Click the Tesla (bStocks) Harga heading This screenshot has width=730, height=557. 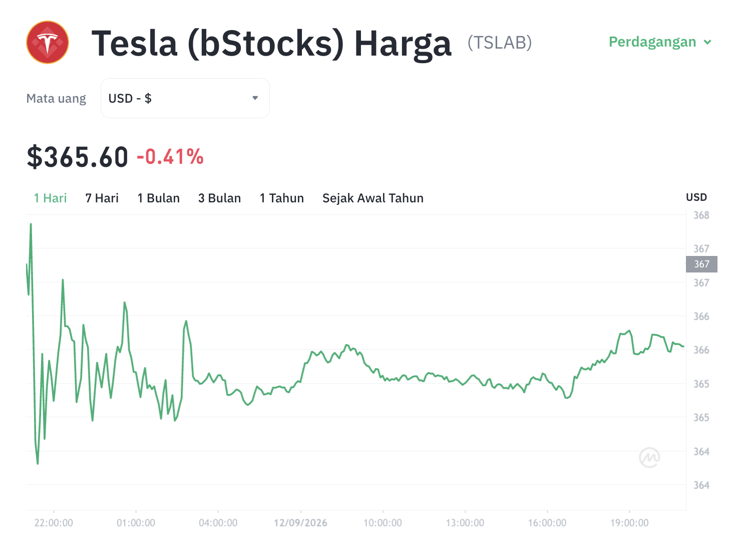coord(272,43)
